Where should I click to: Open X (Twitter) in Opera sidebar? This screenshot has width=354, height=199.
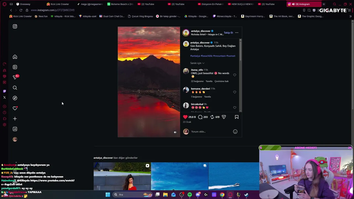pos(4,98)
